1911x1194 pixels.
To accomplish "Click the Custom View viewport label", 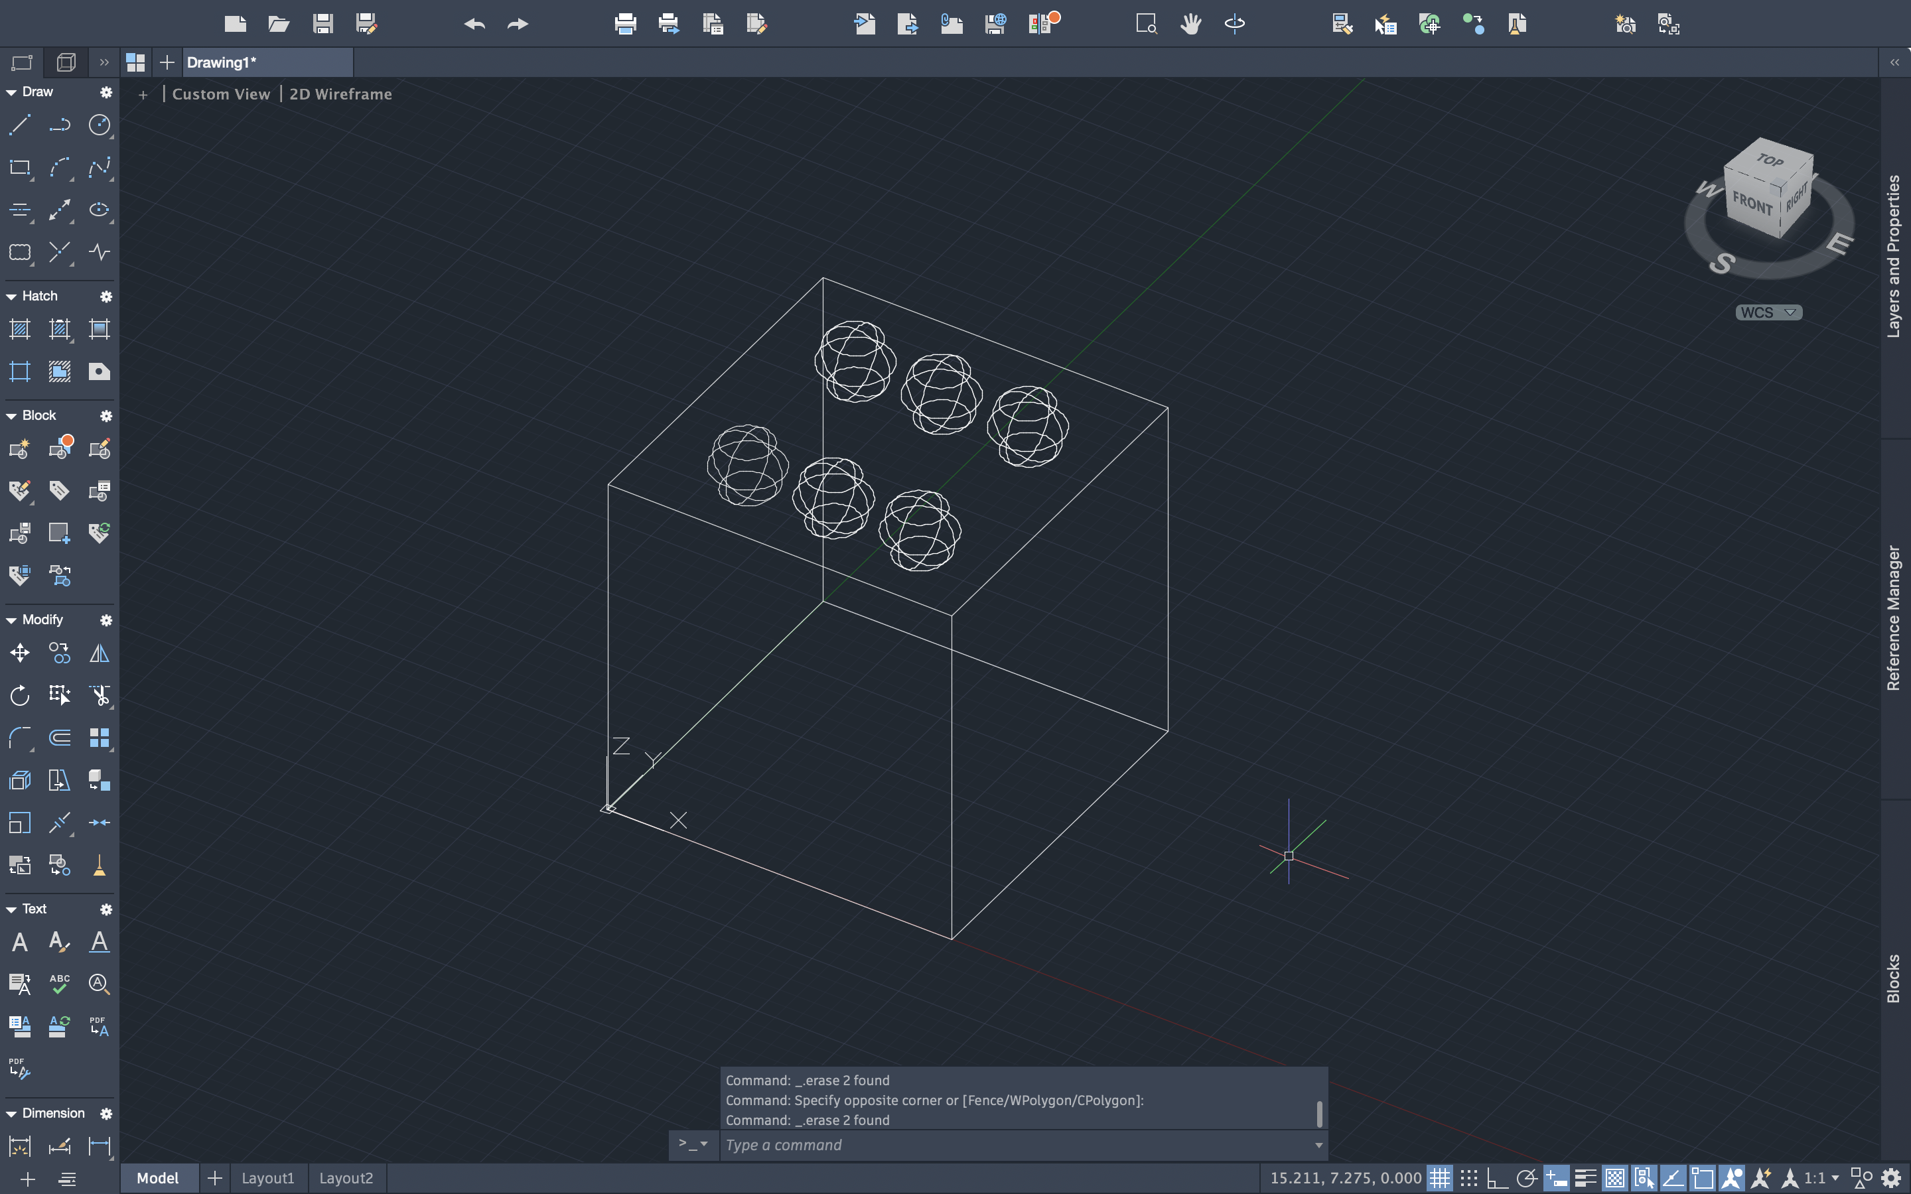I will [221, 94].
